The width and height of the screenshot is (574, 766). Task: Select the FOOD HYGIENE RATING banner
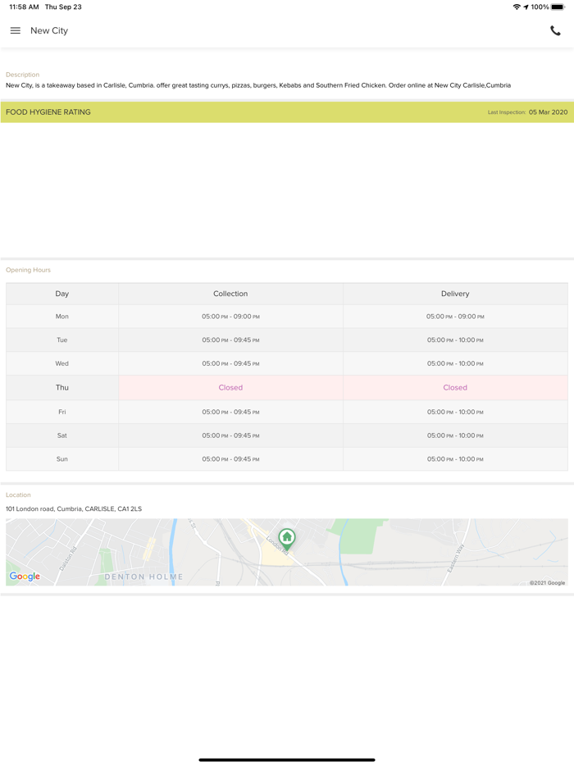pyautogui.click(x=48, y=112)
